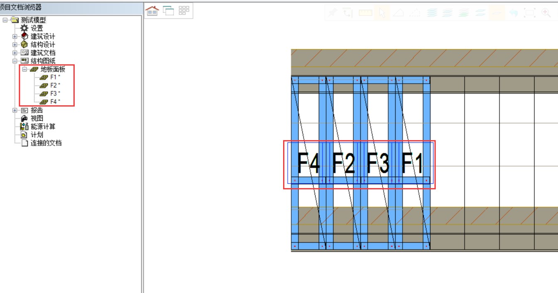
Task: Click the yellow ruler measure tool
Action: pyautogui.click(x=365, y=12)
